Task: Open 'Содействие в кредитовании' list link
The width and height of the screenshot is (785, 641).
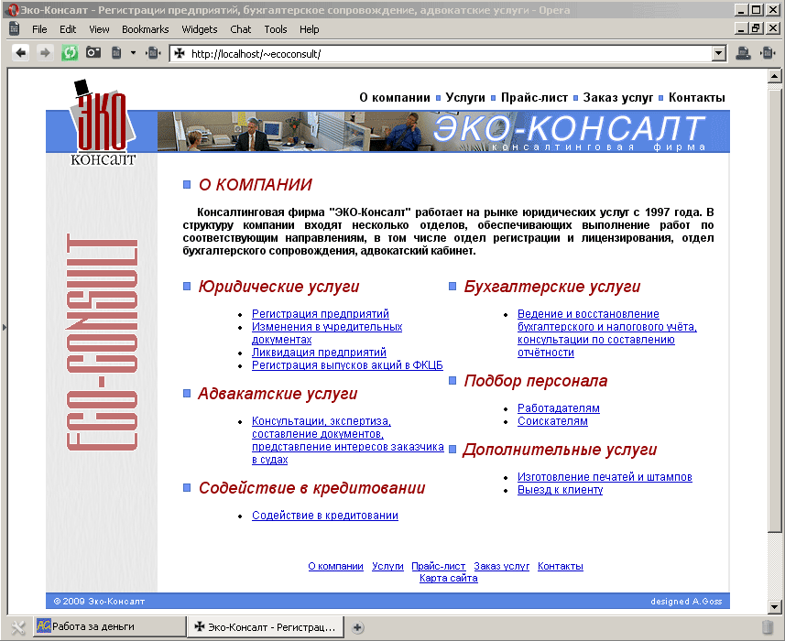Action: click(325, 516)
